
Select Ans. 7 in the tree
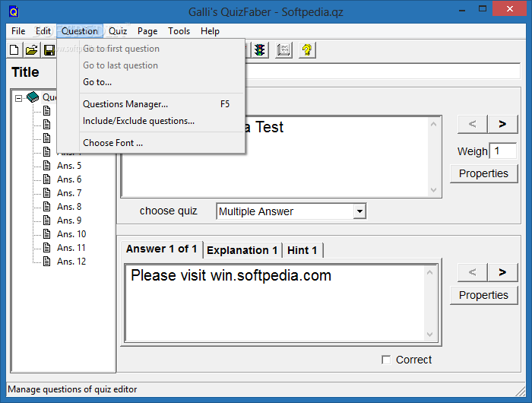click(69, 193)
